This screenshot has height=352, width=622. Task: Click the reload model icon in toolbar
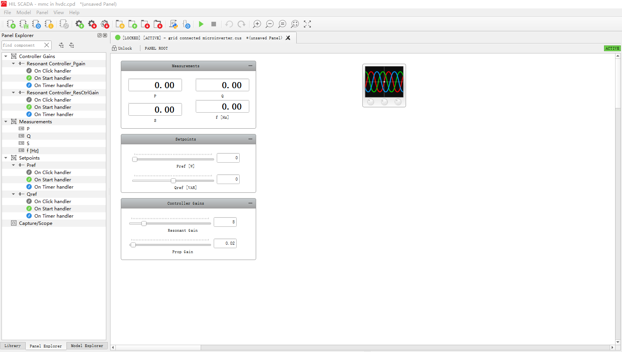(36, 24)
